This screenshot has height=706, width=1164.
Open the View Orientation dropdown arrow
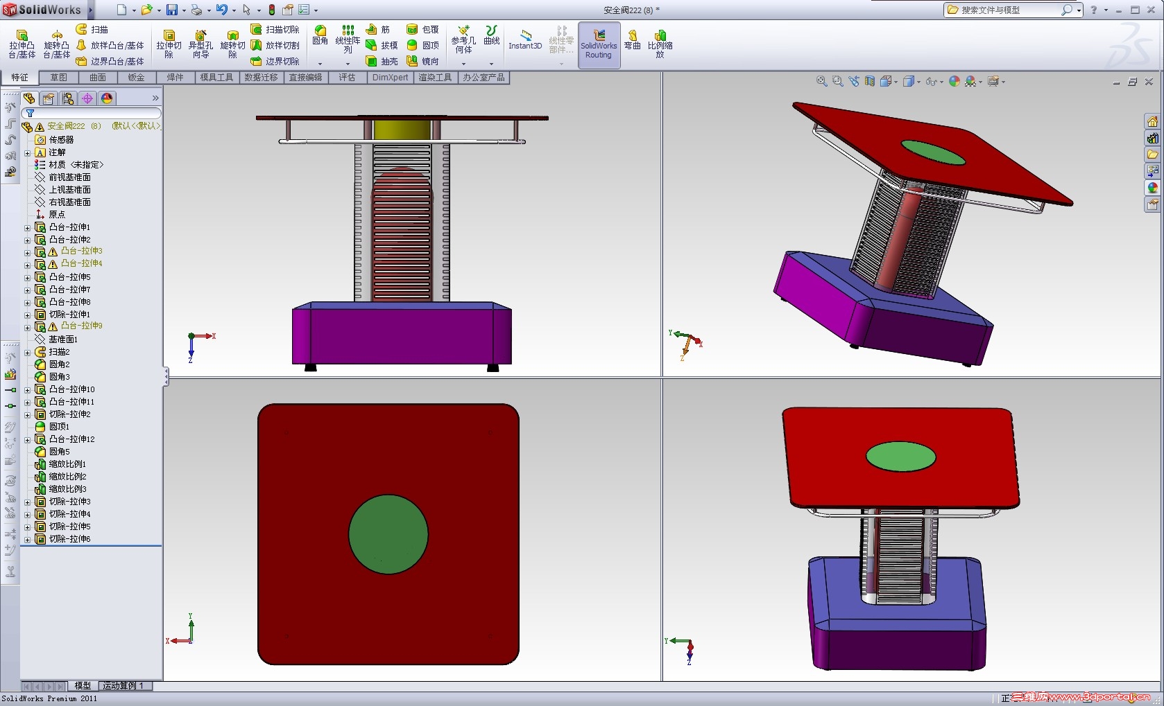coord(896,82)
